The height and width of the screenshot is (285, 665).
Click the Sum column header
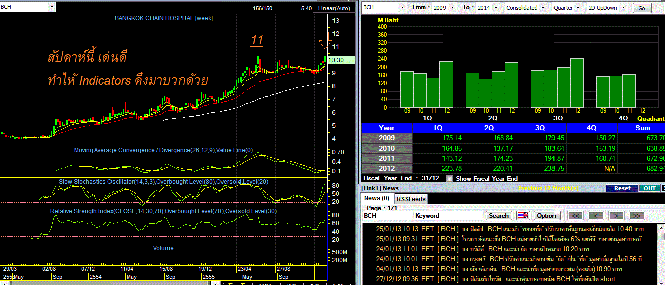click(641, 128)
